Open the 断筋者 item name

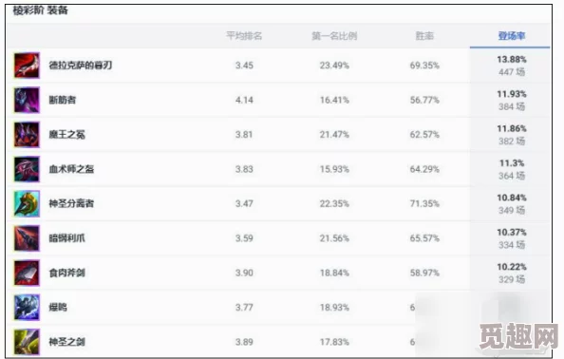63,100
